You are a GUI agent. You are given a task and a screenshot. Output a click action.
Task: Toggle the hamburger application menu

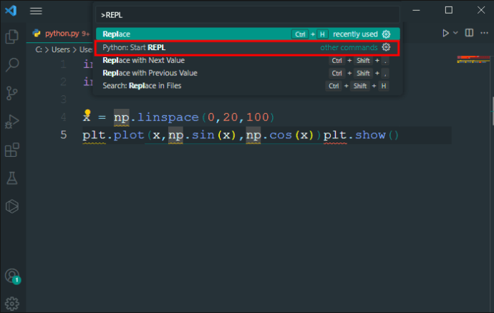point(36,11)
